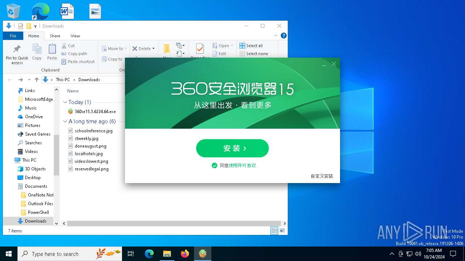
Task: Select file videoslowest.png
Action: (x=88, y=161)
